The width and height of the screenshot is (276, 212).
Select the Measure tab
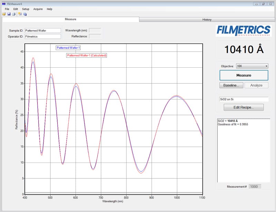point(70,19)
